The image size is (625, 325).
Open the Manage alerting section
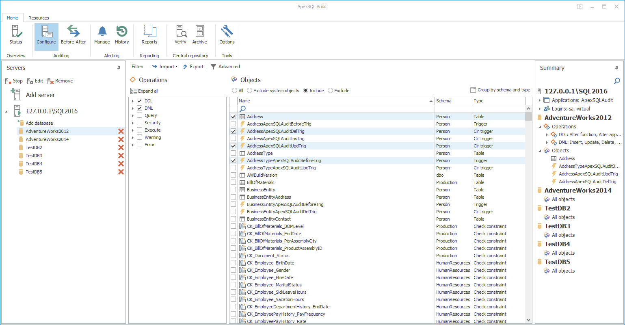pos(102,36)
